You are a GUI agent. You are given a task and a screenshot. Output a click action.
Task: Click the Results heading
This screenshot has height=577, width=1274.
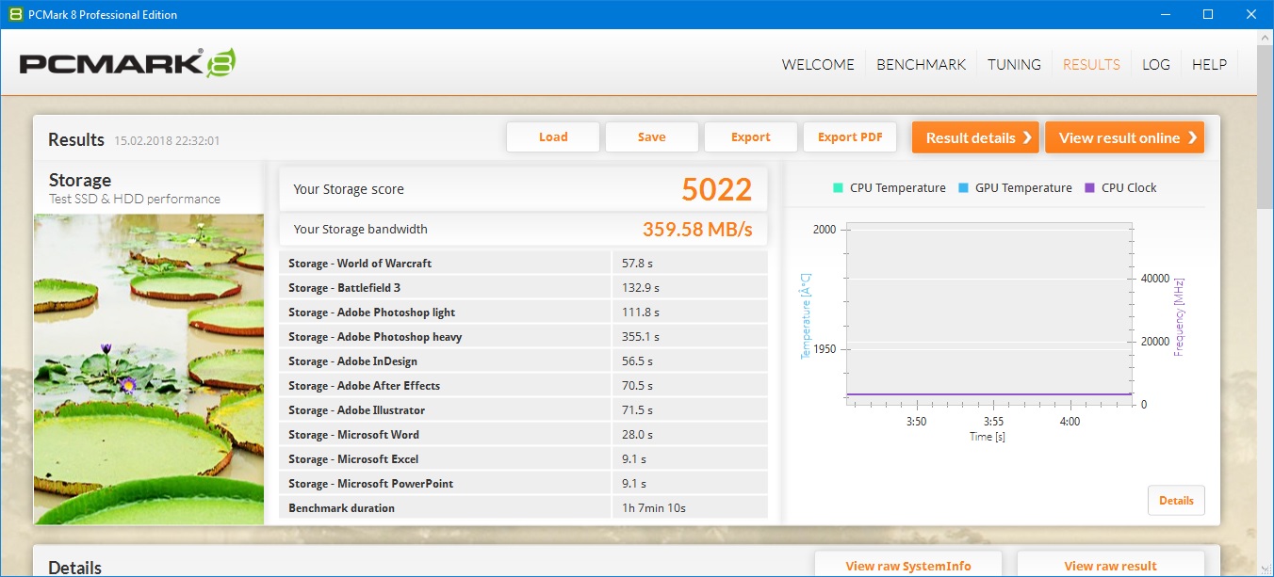tap(76, 139)
